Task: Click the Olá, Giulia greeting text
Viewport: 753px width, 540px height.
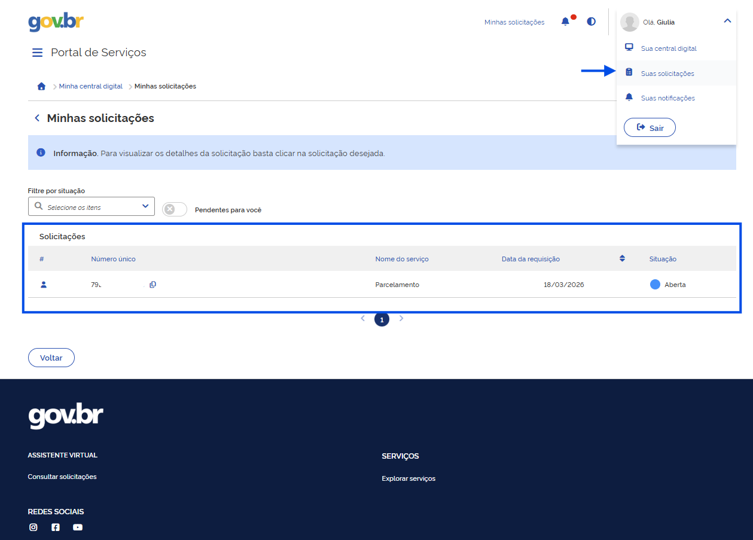Action: click(x=659, y=22)
